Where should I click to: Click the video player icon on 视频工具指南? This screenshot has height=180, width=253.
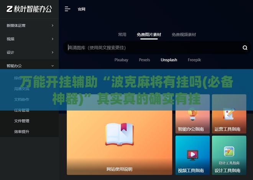point(192,155)
